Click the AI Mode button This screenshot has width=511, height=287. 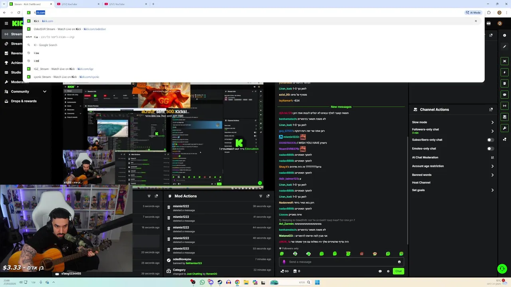(x=473, y=13)
